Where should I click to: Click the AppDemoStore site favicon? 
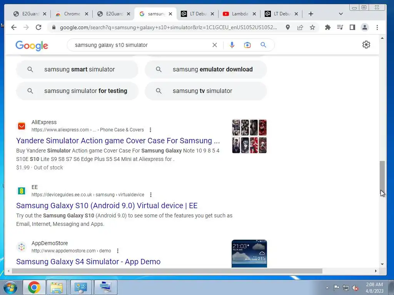point(22,247)
